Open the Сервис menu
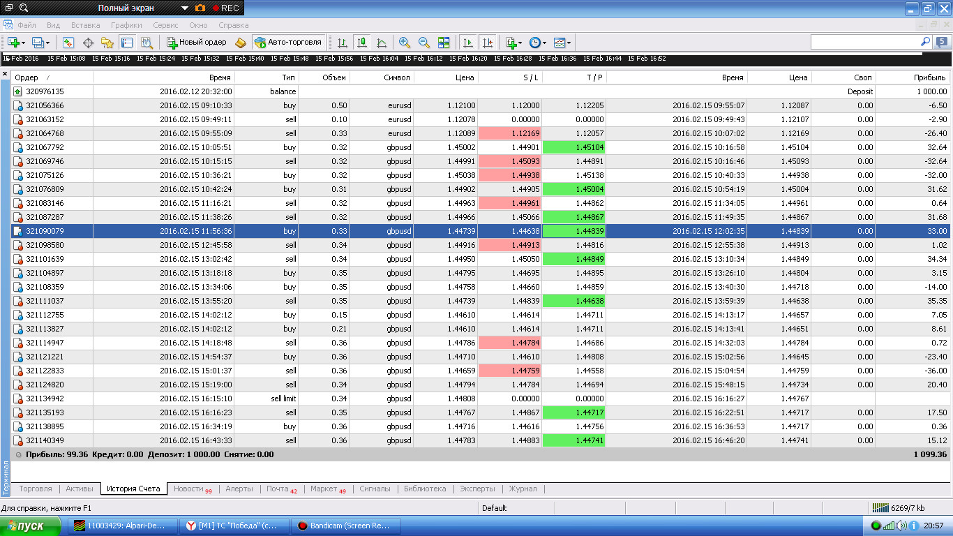953x536 pixels. pos(165,25)
